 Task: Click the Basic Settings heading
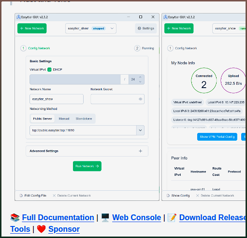41,61
